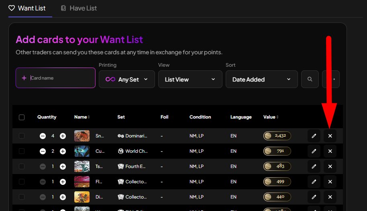Sort by the Value column header
The height and width of the screenshot is (211, 367).
(271, 117)
